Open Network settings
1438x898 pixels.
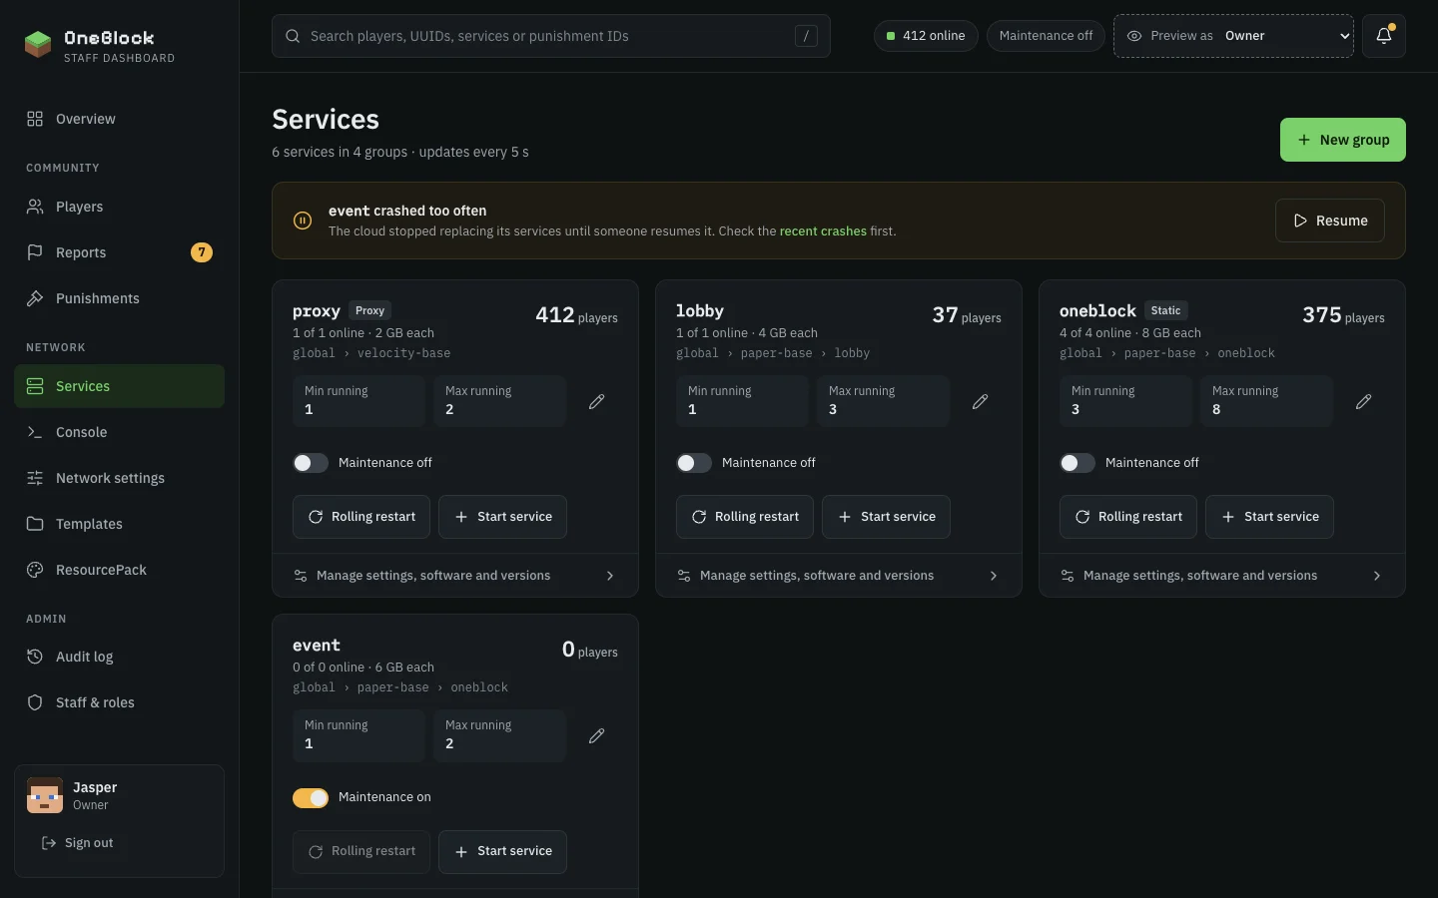tap(120, 478)
